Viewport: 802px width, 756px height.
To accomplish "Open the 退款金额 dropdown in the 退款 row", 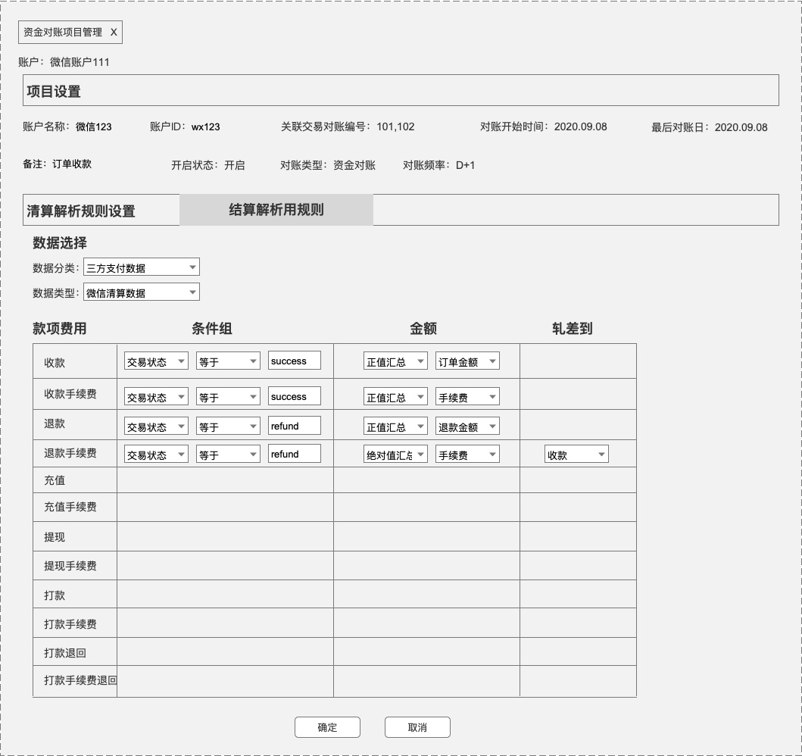I will tap(467, 426).
